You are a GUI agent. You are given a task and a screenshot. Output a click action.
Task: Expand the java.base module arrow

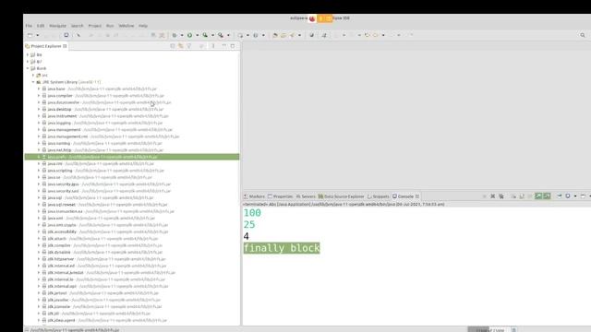point(39,89)
